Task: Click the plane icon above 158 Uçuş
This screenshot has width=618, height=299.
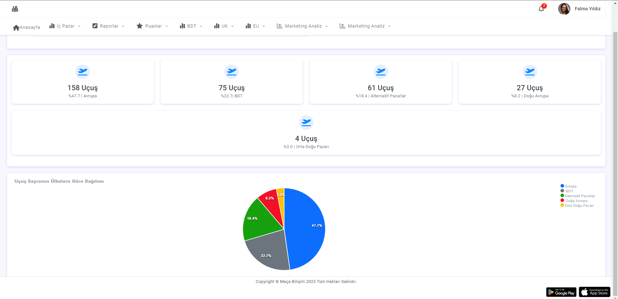Action: click(x=82, y=72)
